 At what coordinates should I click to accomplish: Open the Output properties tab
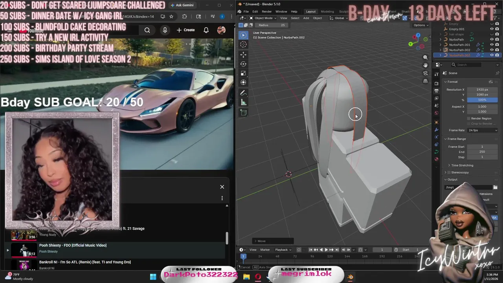[436, 91]
